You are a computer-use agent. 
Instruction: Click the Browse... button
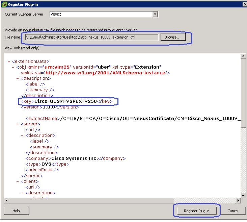[x=173, y=37]
